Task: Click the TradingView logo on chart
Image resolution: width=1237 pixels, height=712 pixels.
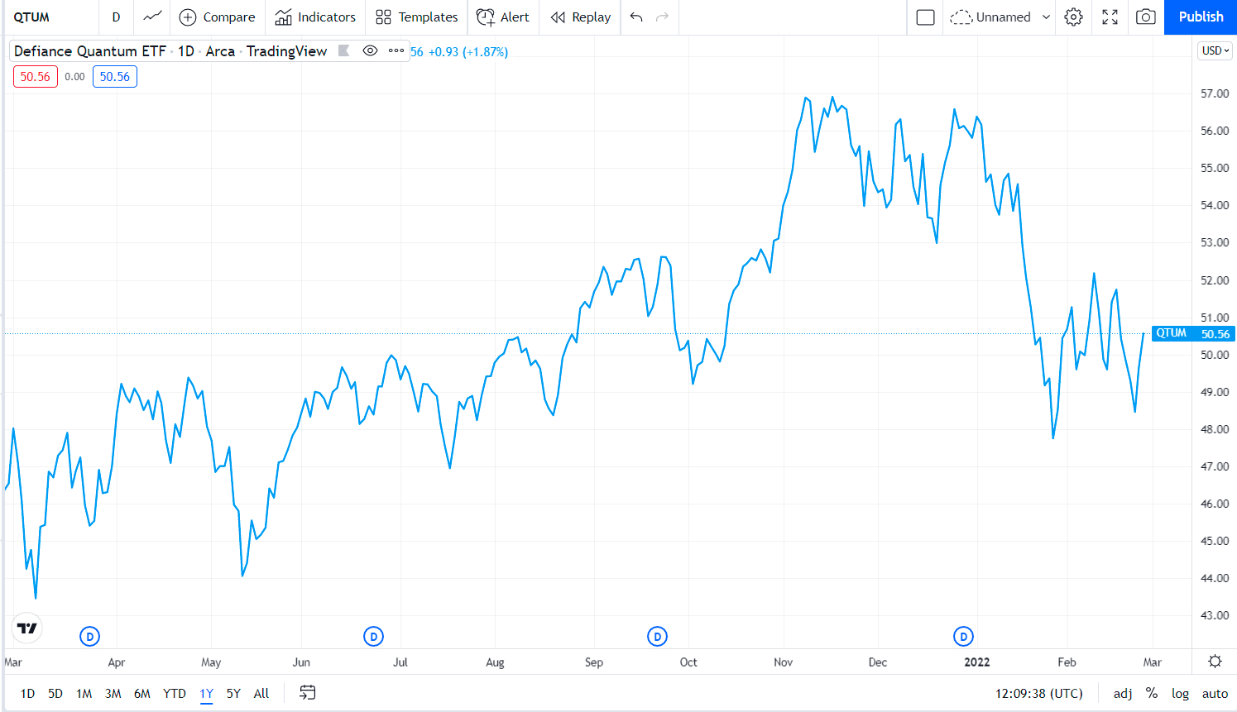Action: (27, 628)
